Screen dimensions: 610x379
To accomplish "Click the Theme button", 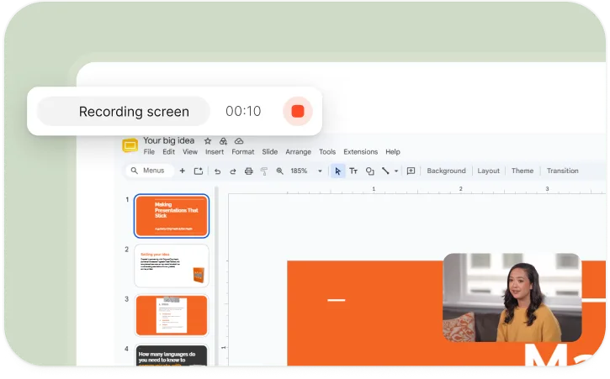I will (522, 171).
